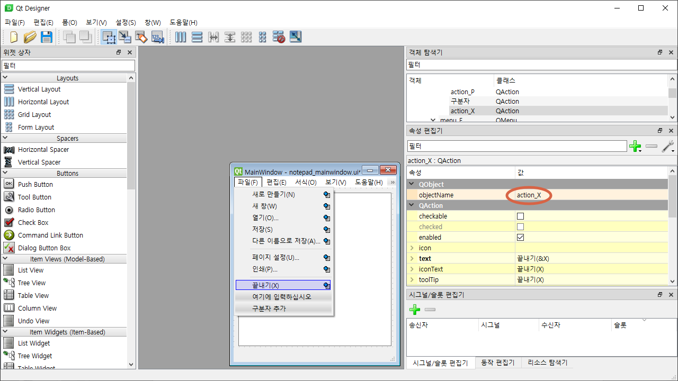Show hidden menus via » in MainWindow menubar
This screenshot has width=678, height=381.
[x=392, y=182]
